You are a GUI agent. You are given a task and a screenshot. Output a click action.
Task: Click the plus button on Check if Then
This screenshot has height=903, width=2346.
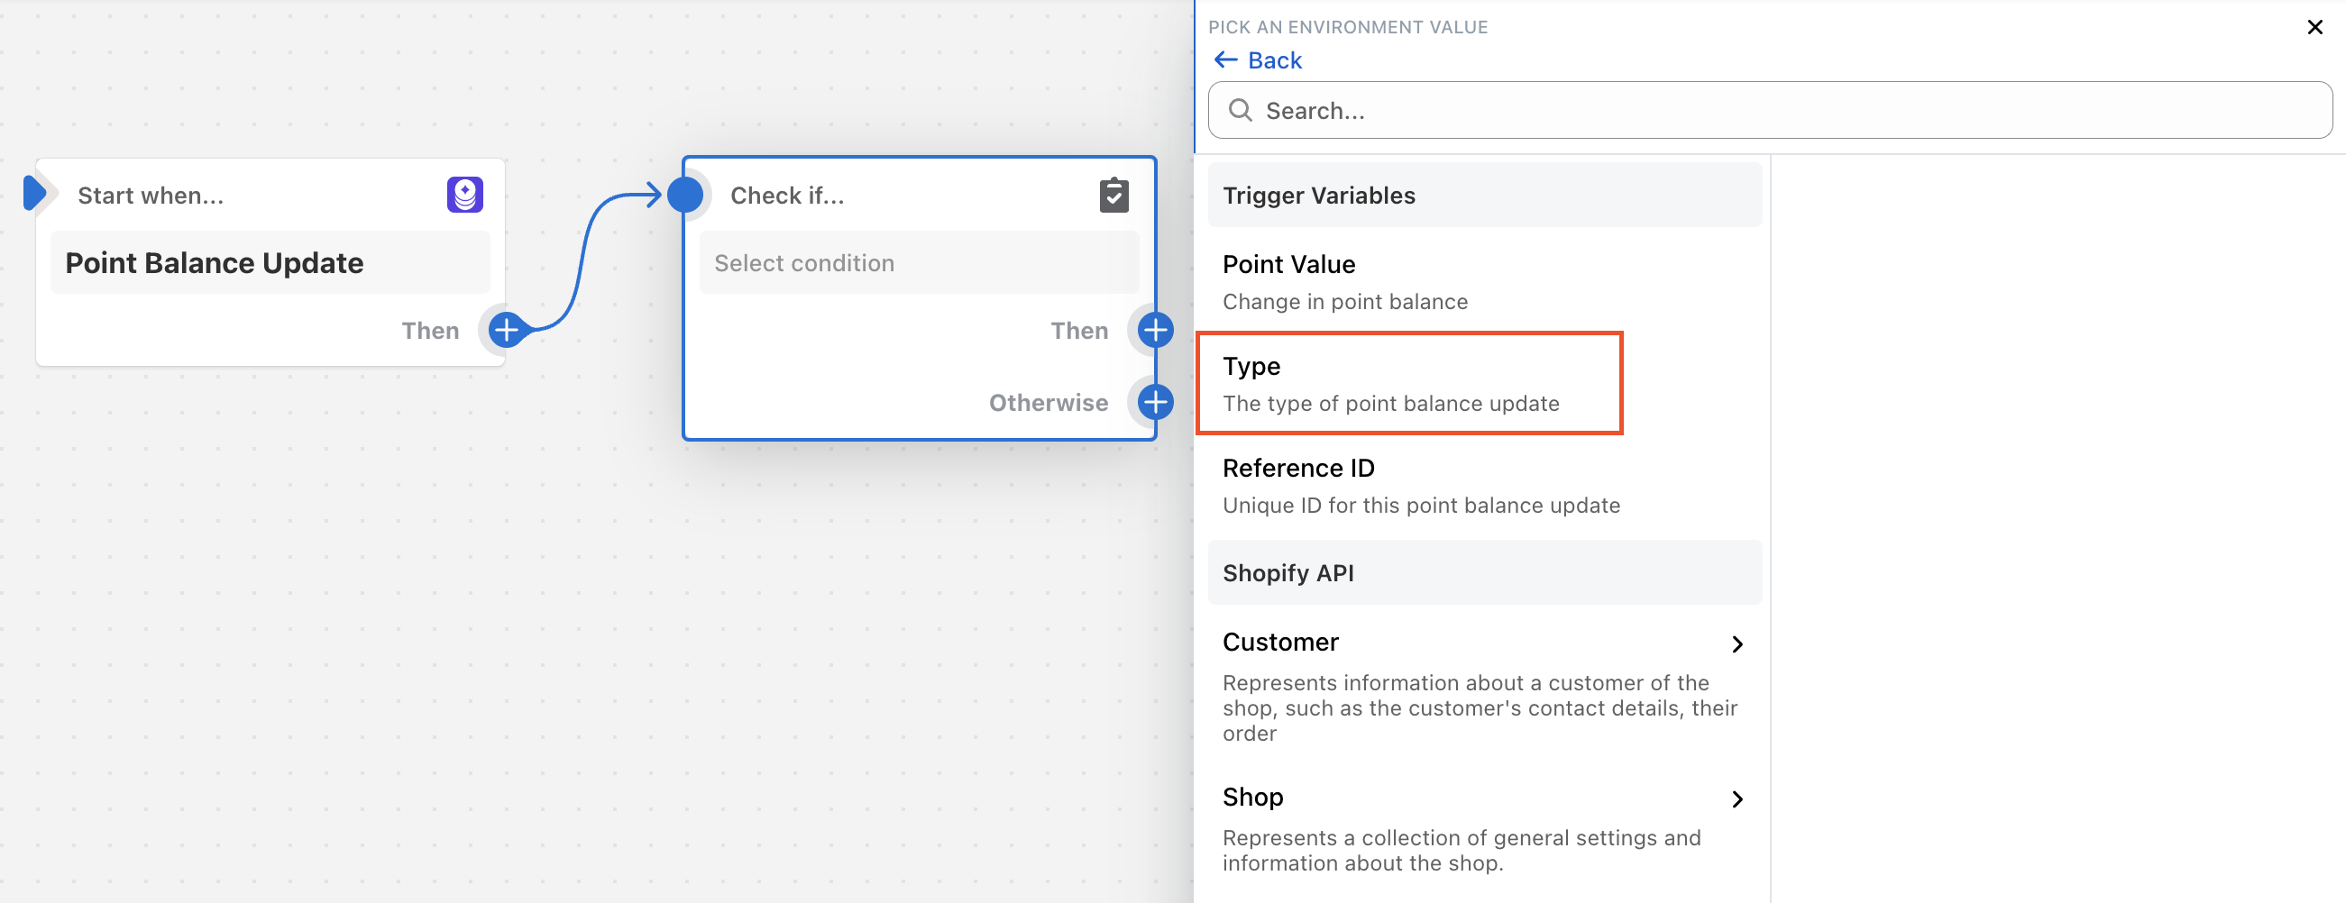pos(1155,331)
